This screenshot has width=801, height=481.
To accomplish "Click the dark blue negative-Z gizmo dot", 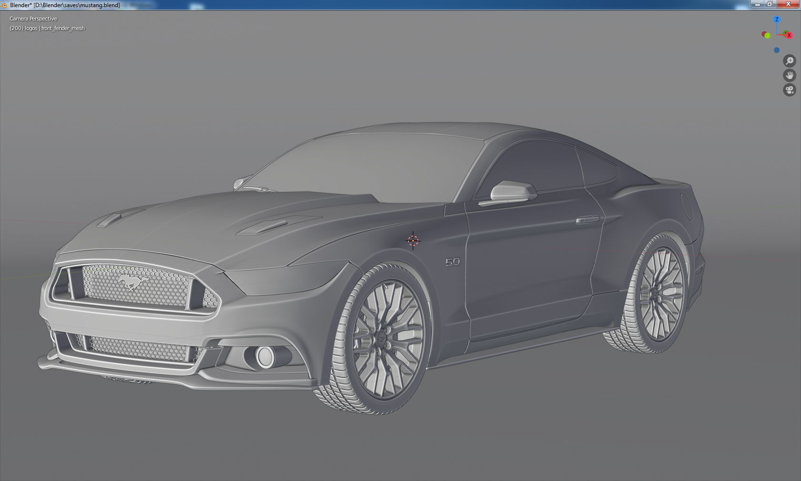I will pyautogui.click(x=777, y=50).
